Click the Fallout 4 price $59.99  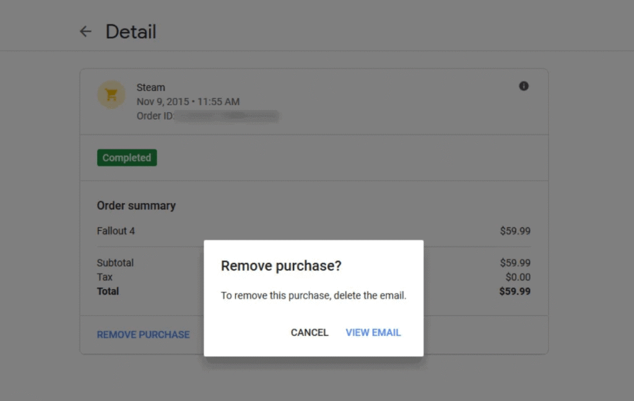coord(515,231)
